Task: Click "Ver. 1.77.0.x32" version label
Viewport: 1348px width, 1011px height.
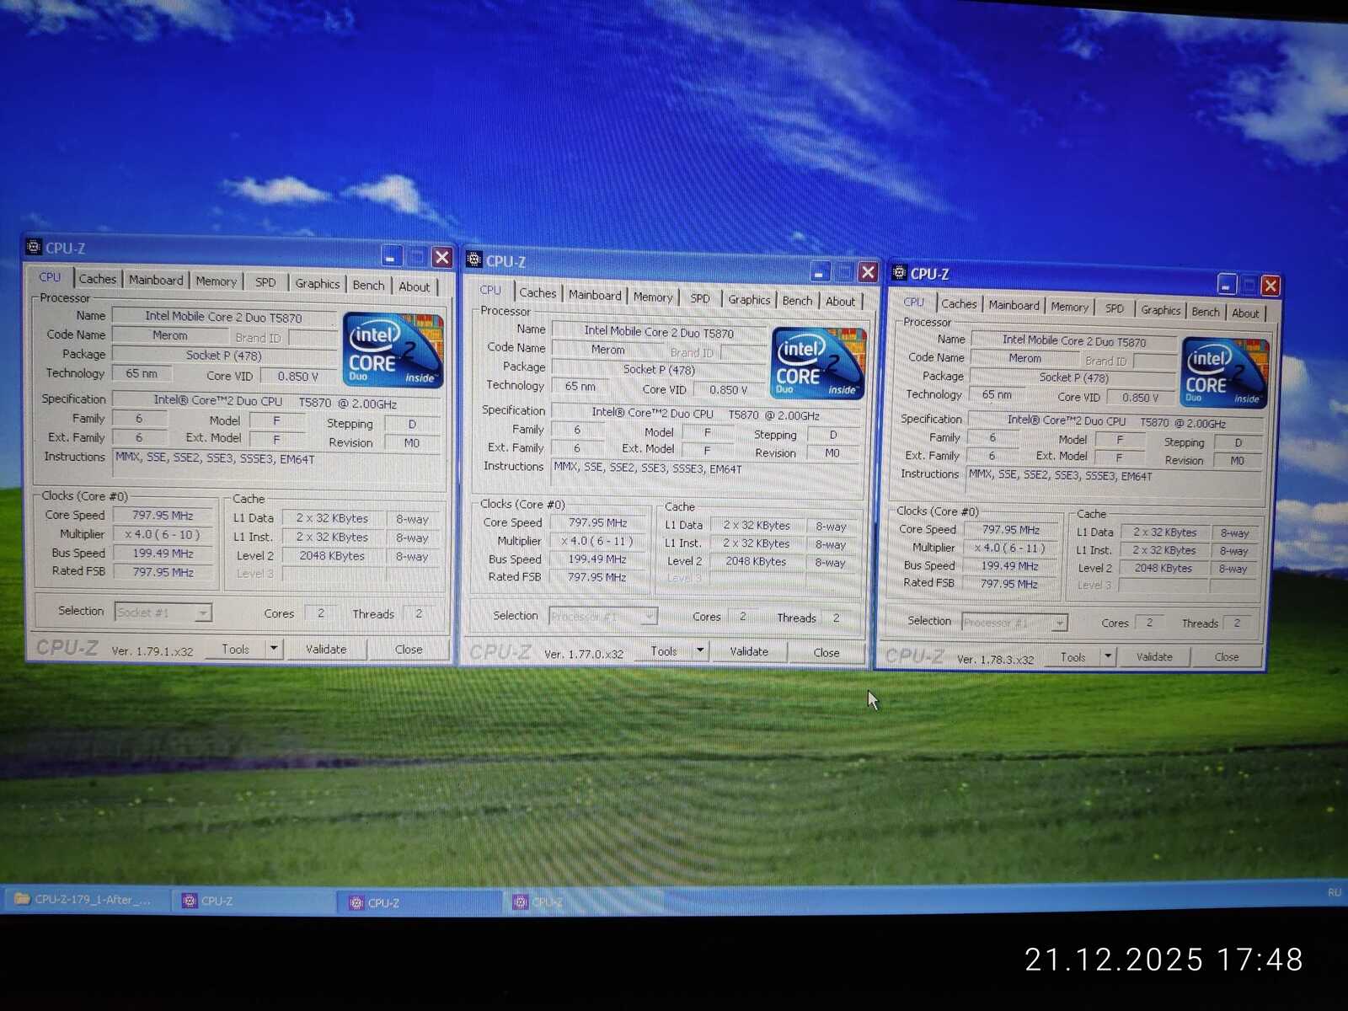Action: pos(584,654)
